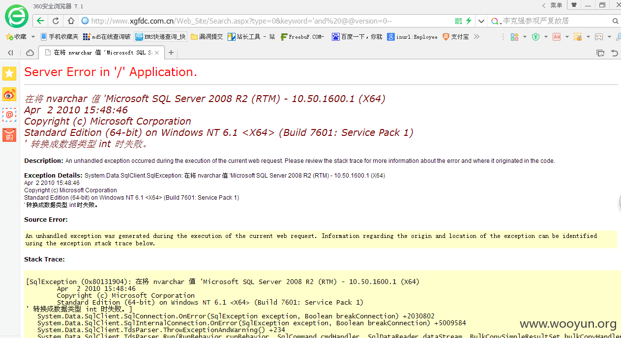Viewport: 621px width, 338px height.
Task: Restore closed tab with undo arrow
Action: coord(614,52)
